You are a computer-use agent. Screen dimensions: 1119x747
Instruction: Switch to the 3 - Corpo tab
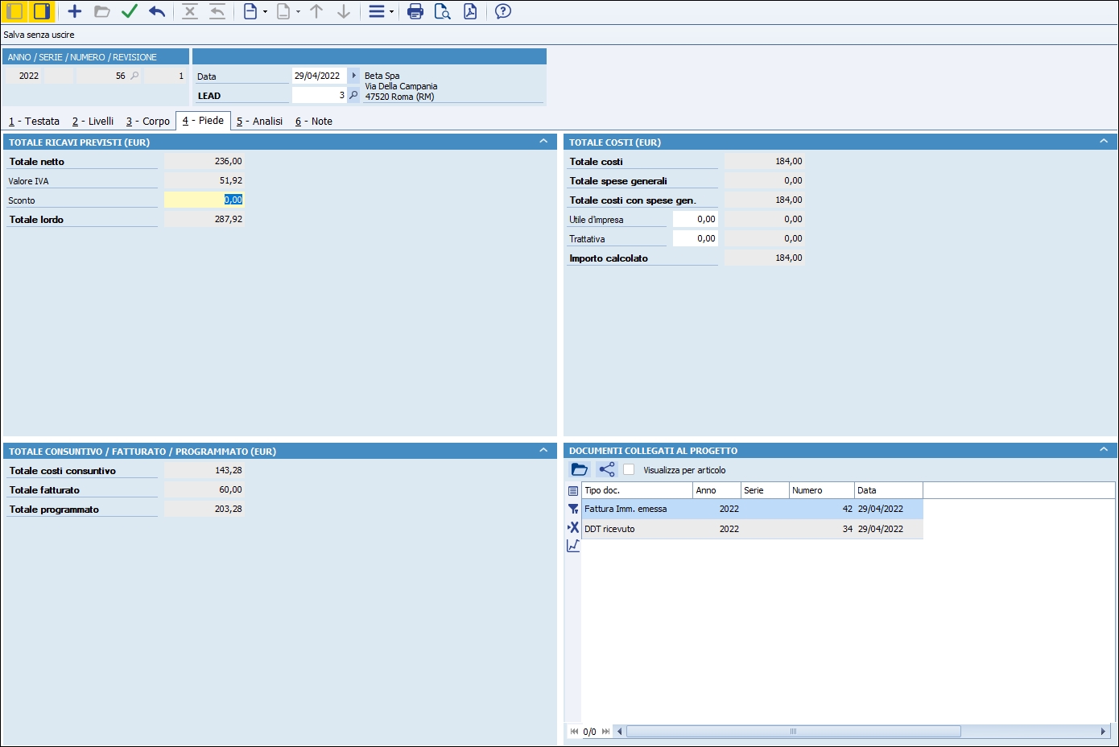click(148, 122)
